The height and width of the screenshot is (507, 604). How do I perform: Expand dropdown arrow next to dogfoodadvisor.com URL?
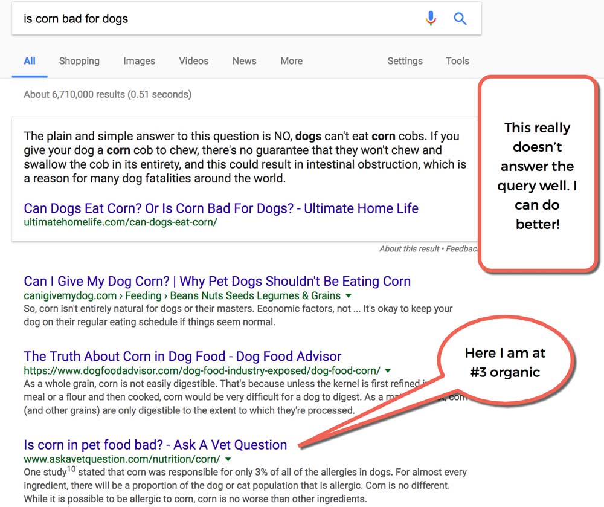click(388, 371)
